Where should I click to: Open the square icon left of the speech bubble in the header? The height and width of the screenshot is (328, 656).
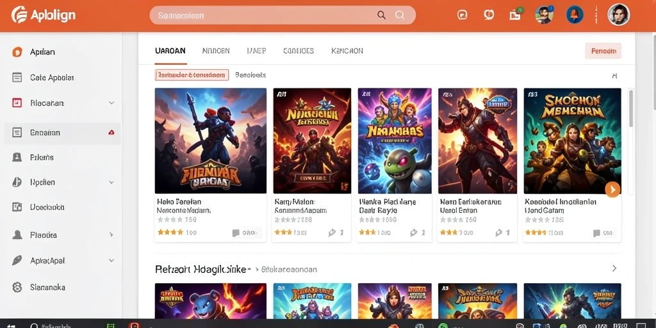click(x=463, y=15)
